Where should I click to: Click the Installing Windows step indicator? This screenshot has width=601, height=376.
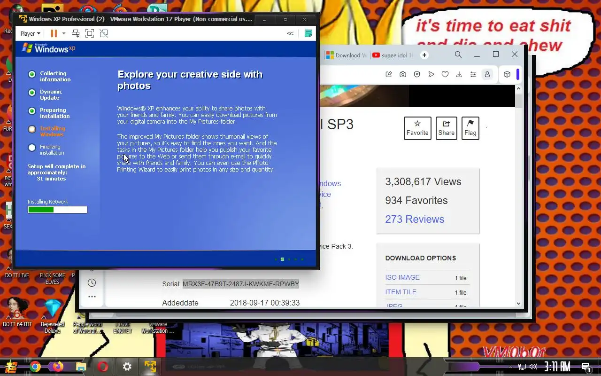coord(32,129)
